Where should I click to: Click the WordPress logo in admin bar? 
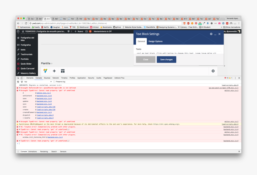tap(18, 31)
